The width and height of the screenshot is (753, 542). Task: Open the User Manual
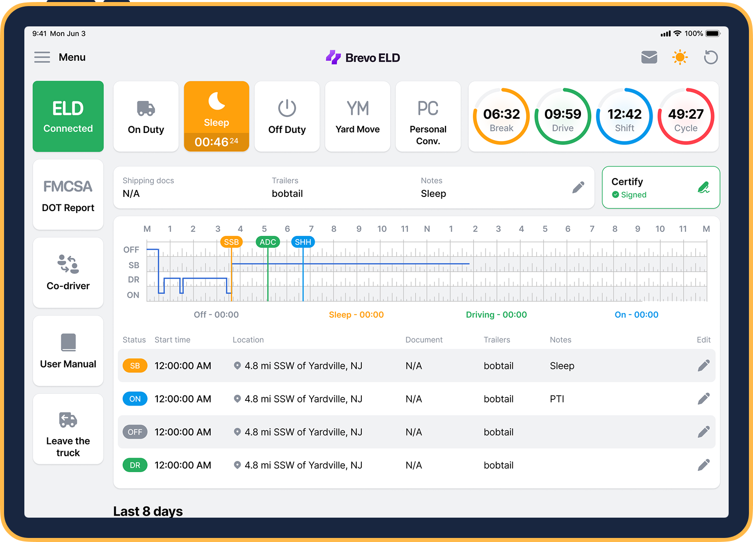[x=68, y=351]
